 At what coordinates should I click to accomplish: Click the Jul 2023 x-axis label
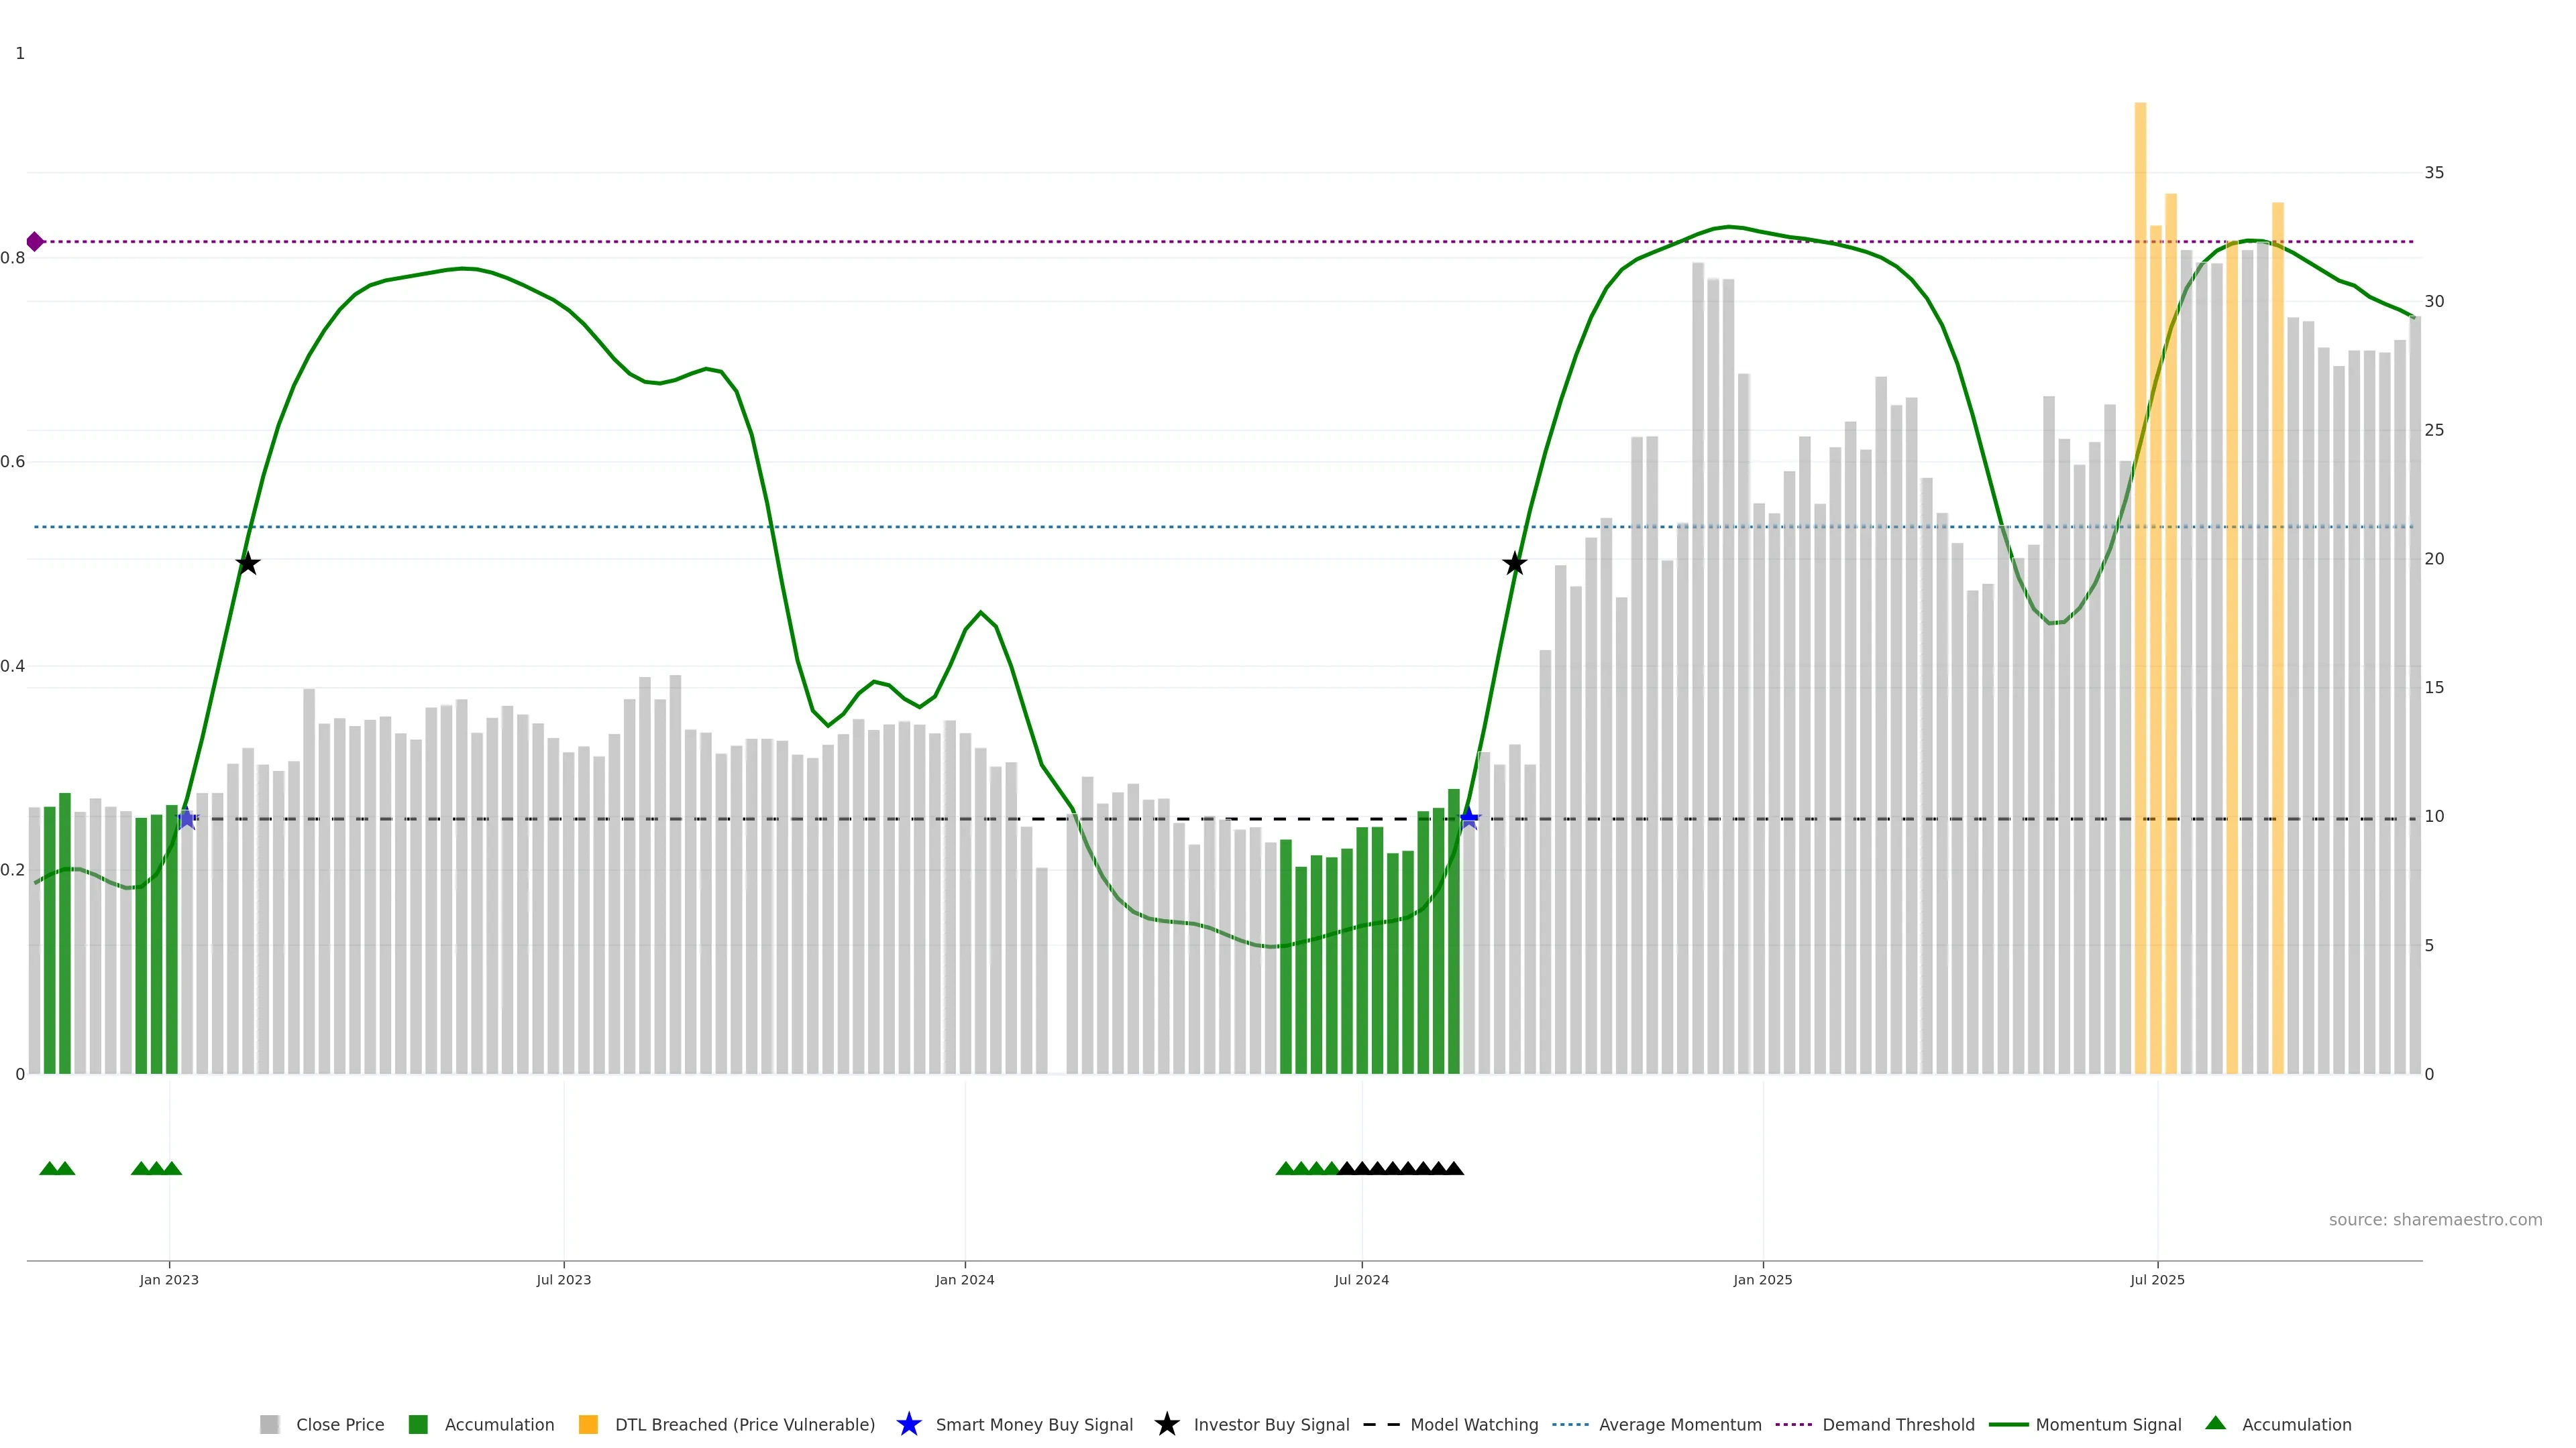563,1280
